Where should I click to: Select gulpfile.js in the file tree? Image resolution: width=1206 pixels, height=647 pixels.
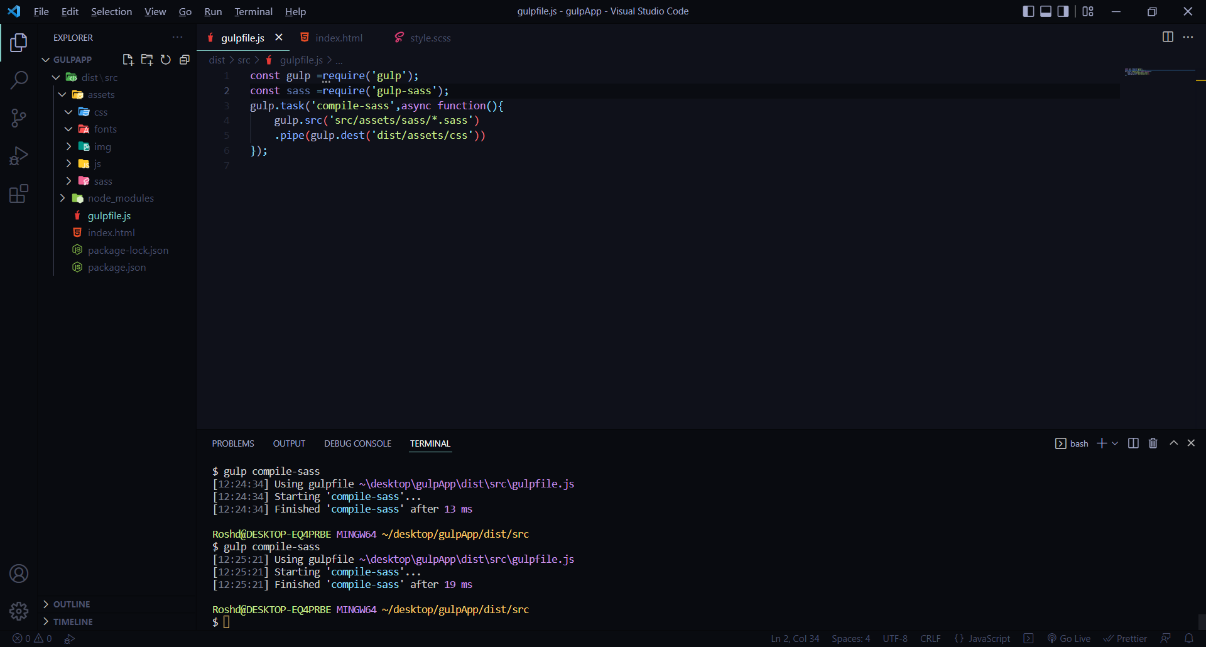(x=109, y=215)
